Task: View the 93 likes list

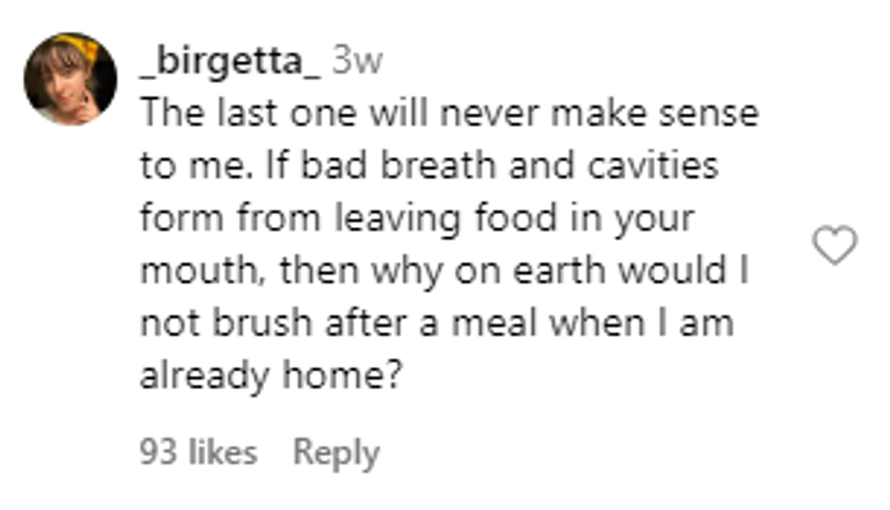Action: coord(198,453)
